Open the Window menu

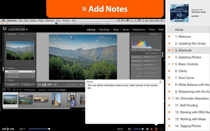point(66,20)
